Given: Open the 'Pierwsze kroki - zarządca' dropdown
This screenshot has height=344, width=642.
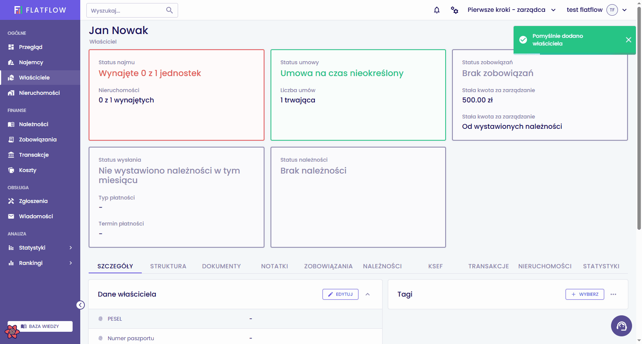Looking at the screenshot, I should (x=512, y=10).
